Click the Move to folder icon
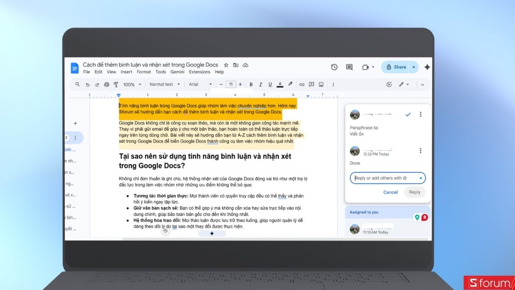The height and width of the screenshot is (290, 515). [236, 65]
